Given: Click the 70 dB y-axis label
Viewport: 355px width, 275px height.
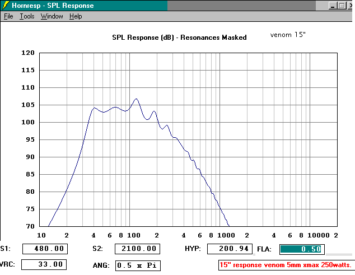Looking at the screenshot, I should click(30, 226).
